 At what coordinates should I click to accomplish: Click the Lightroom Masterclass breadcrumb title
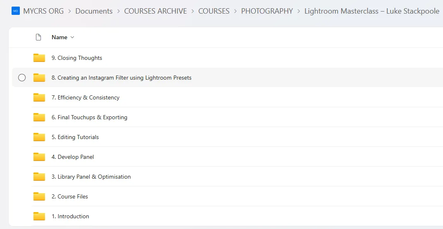click(372, 11)
